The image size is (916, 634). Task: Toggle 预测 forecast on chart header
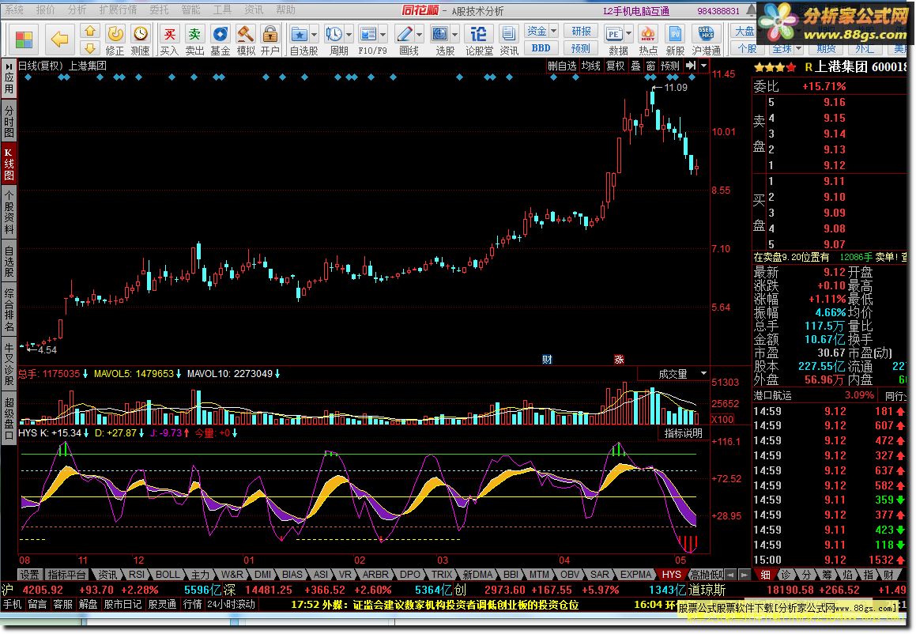(670, 66)
